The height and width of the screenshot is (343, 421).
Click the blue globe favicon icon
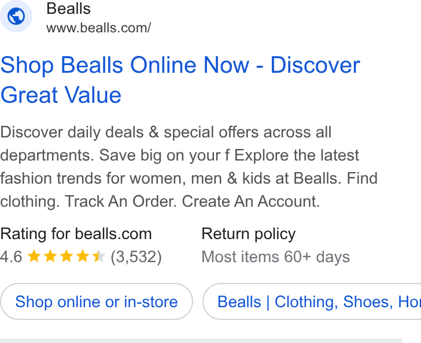[x=16, y=16]
